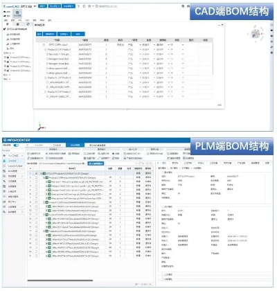Click the BOM management icon in the PLM sidebar
The width and height of the screenshot is (277, 291).
[x=4, y=171]
